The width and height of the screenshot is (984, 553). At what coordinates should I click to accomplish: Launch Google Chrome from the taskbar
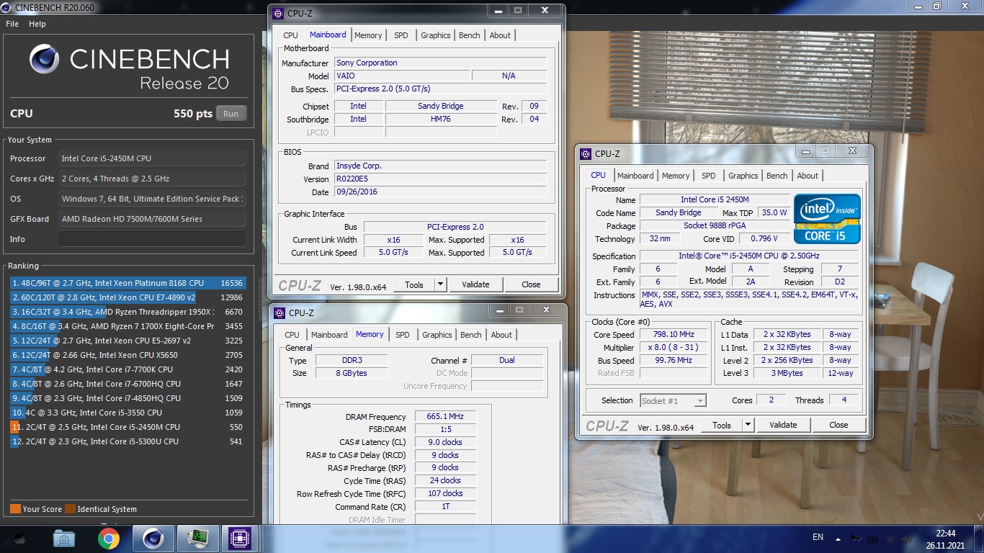point(109,539)
